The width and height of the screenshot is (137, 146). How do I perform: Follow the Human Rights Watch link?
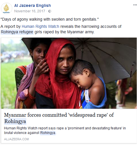[x=40, y=26]
